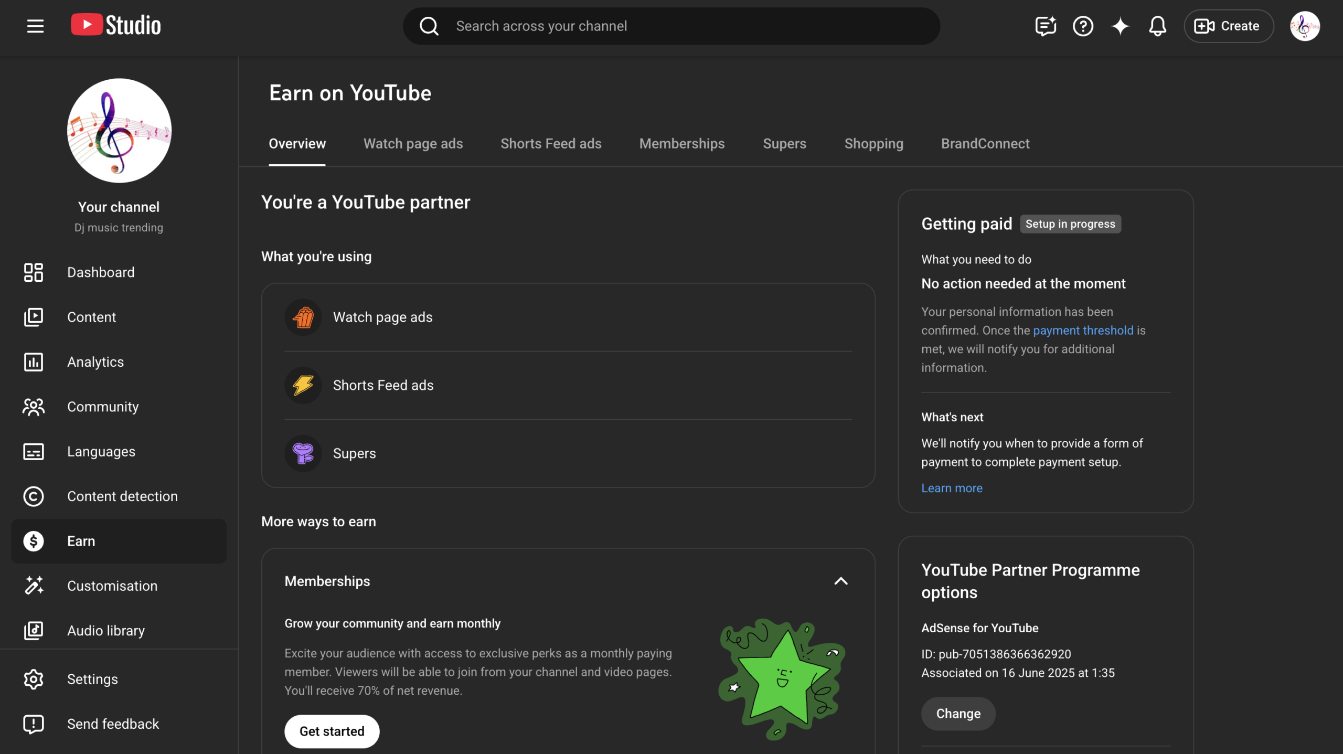Viewport: 1343px width, 754px height.
Task: Open the comments feedback icon in the header
Action: pos(1045,26)
